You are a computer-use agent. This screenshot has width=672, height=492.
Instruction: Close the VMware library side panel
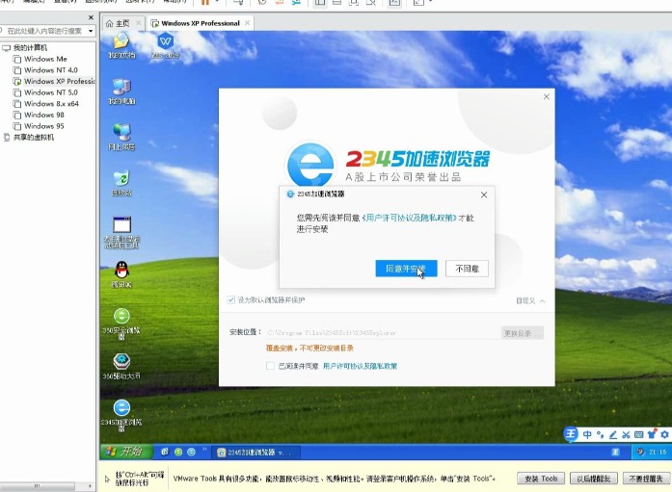click(x=91, y=17)
